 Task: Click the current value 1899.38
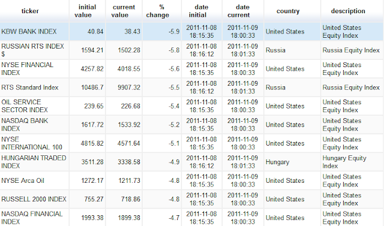tap(129, 218)
